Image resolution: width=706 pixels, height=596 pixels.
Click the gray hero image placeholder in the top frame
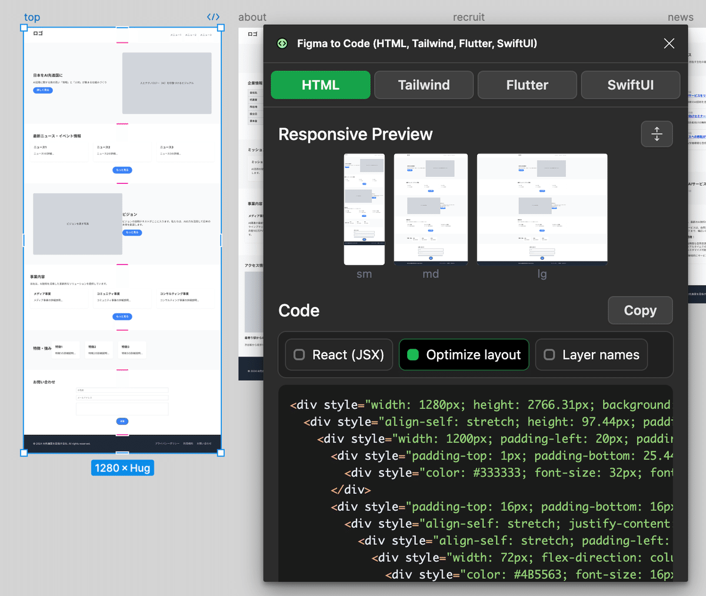tap(166, 83)
